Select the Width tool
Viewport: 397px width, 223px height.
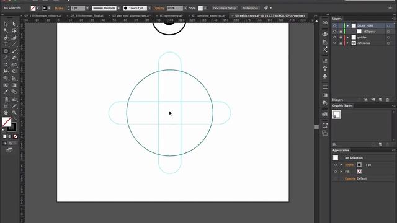pos(6,72)
